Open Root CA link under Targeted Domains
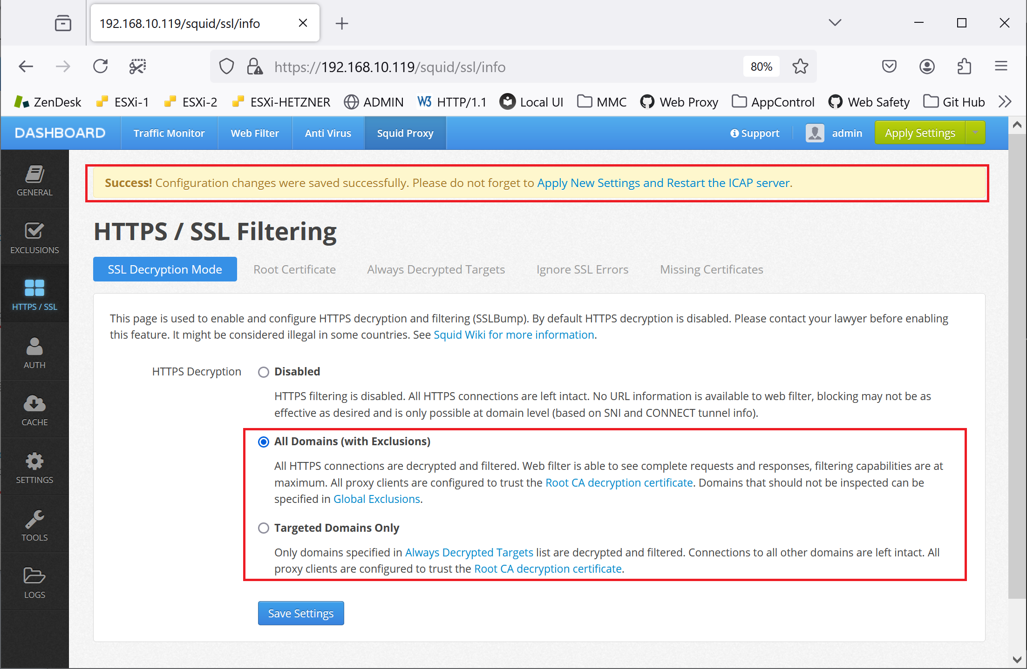 tap(548, 569)
